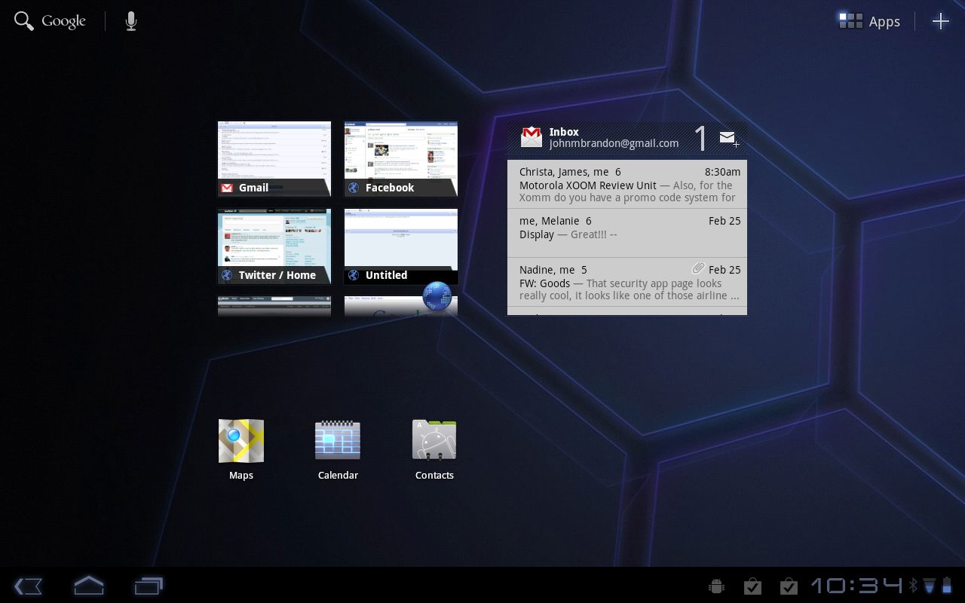
Task: Tap the unread count 1 in Inbox widget
Action: (700, 139)
